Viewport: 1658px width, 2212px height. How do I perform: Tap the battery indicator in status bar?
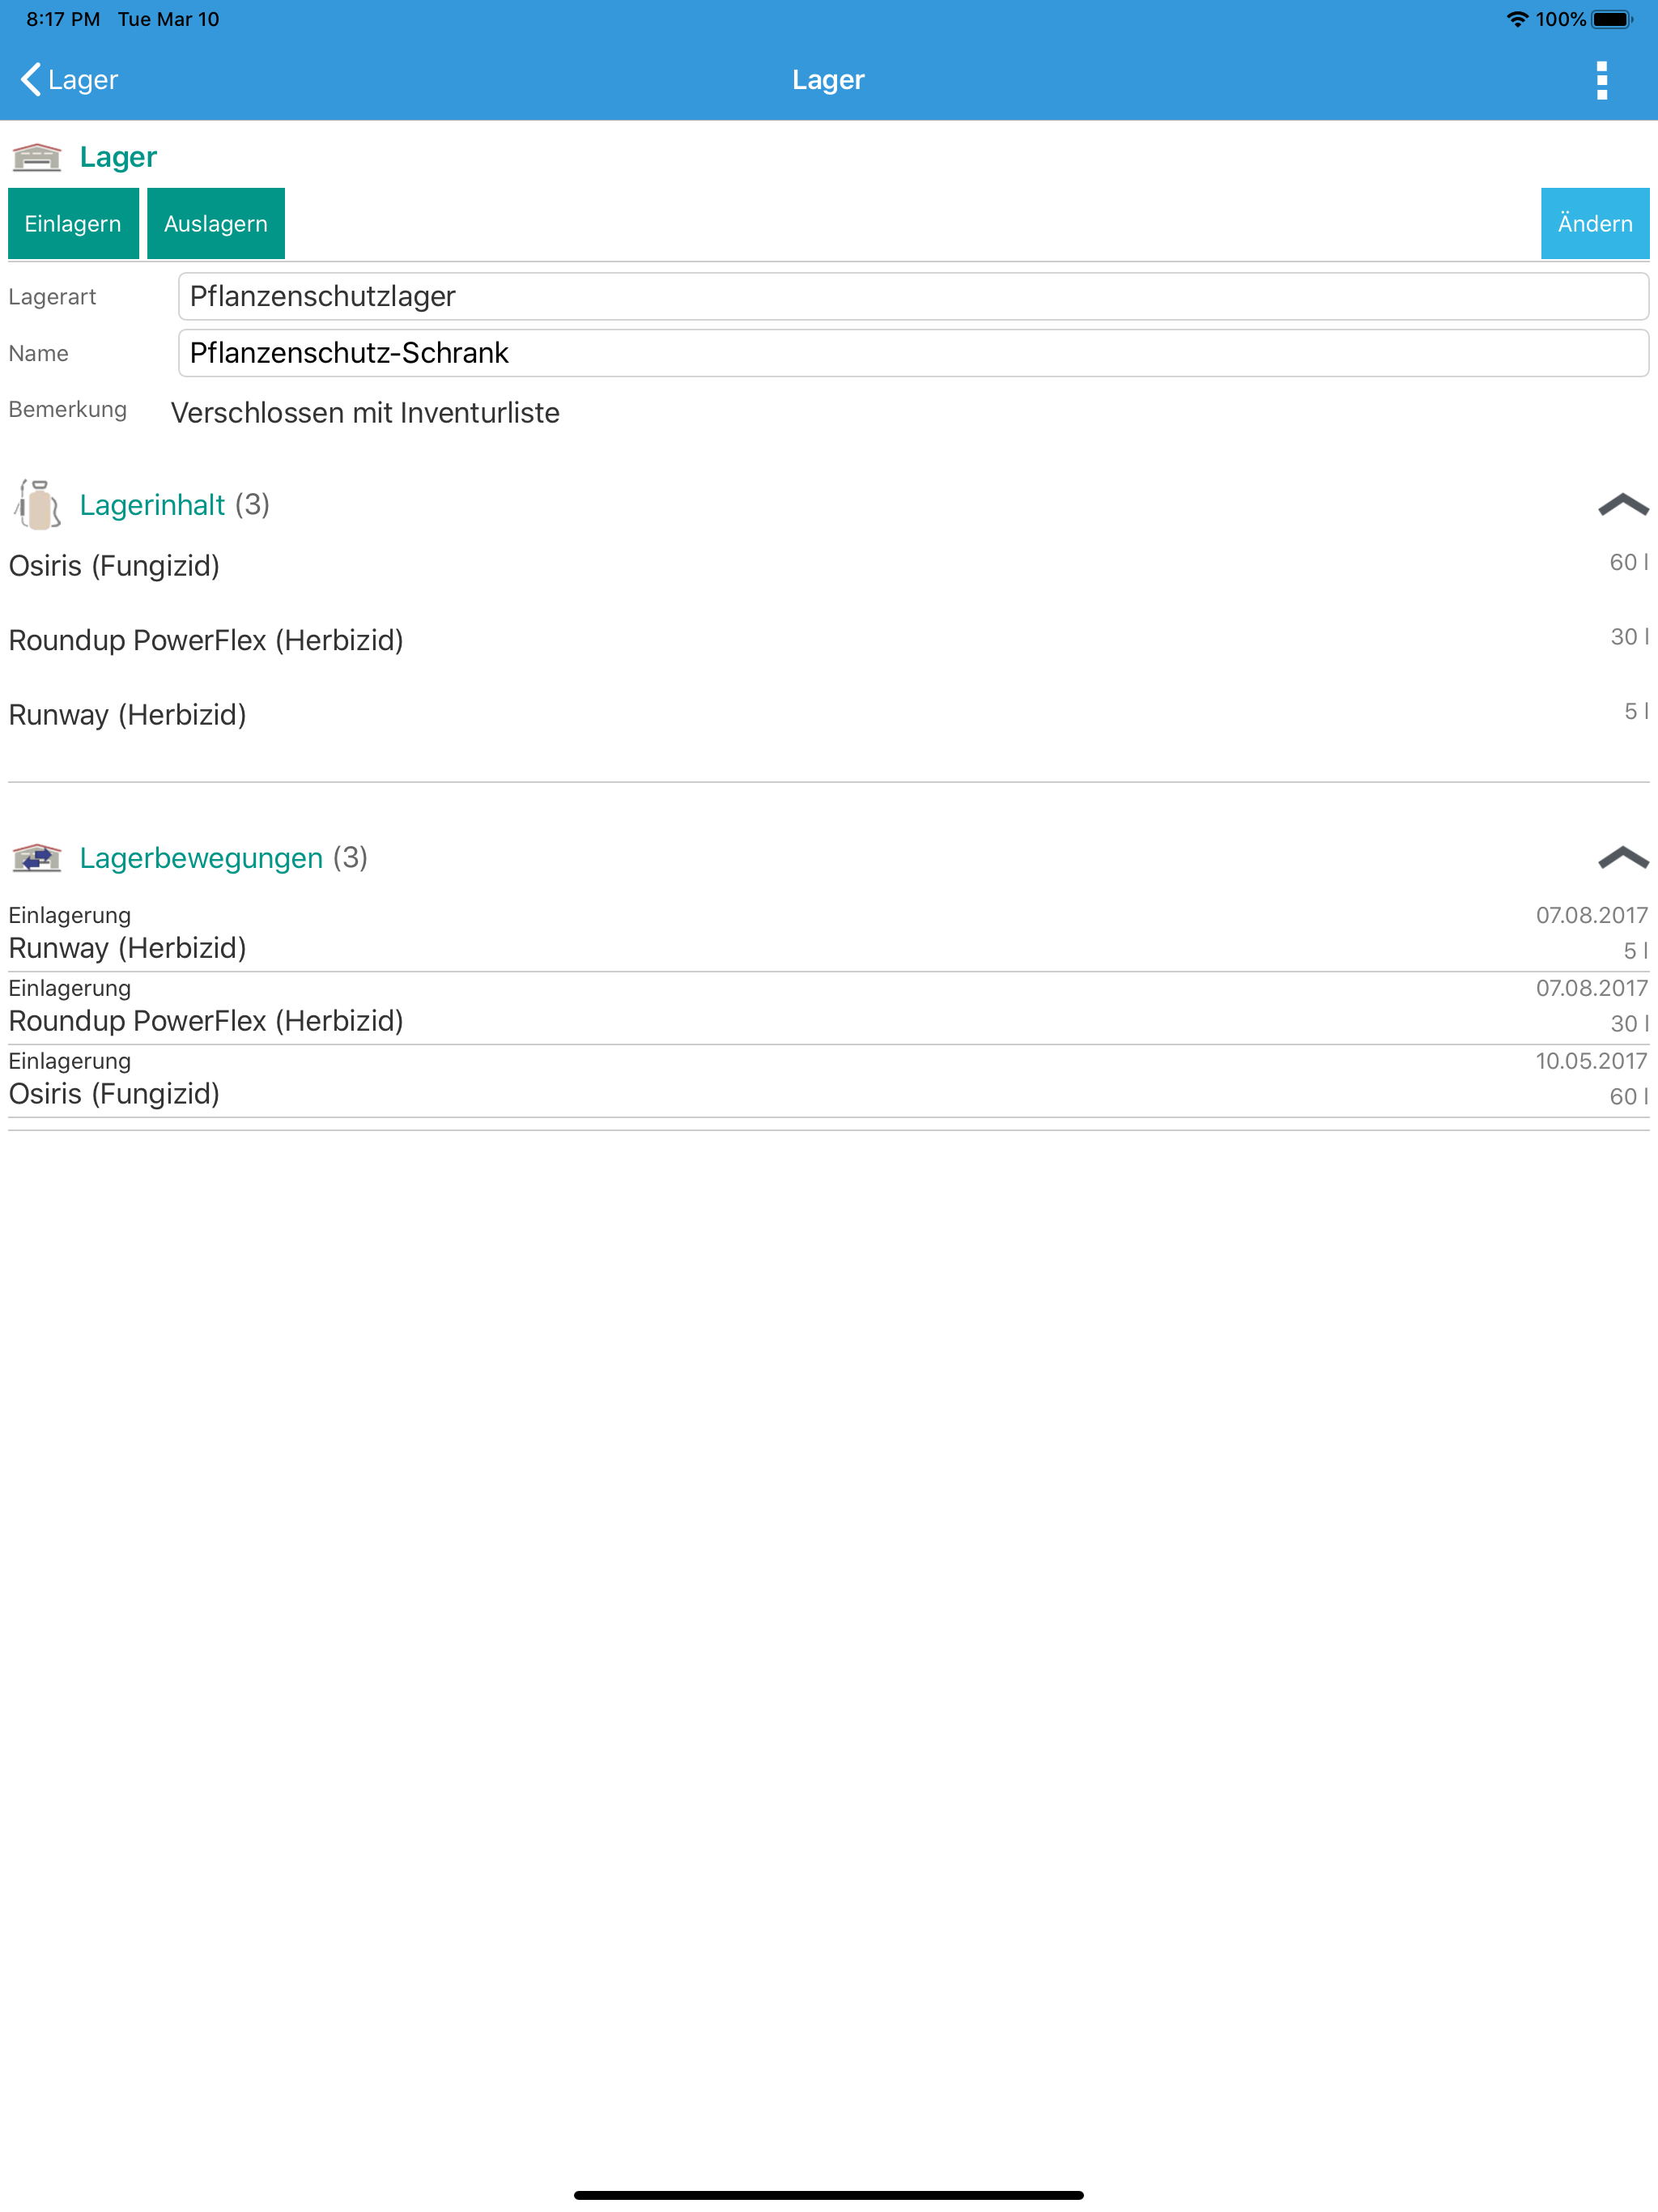click(1612, 19)
